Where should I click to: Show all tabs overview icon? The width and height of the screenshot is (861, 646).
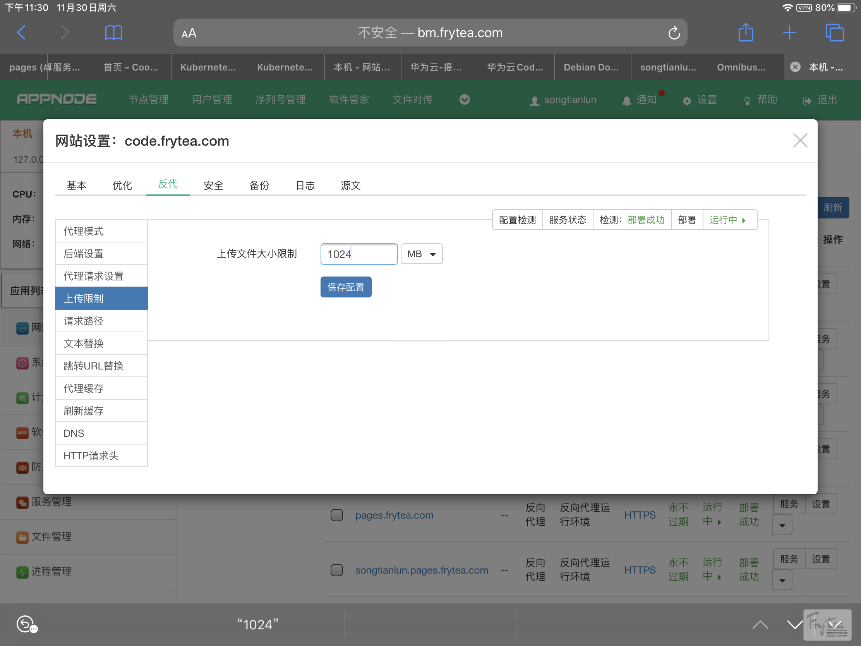point(834,33)
